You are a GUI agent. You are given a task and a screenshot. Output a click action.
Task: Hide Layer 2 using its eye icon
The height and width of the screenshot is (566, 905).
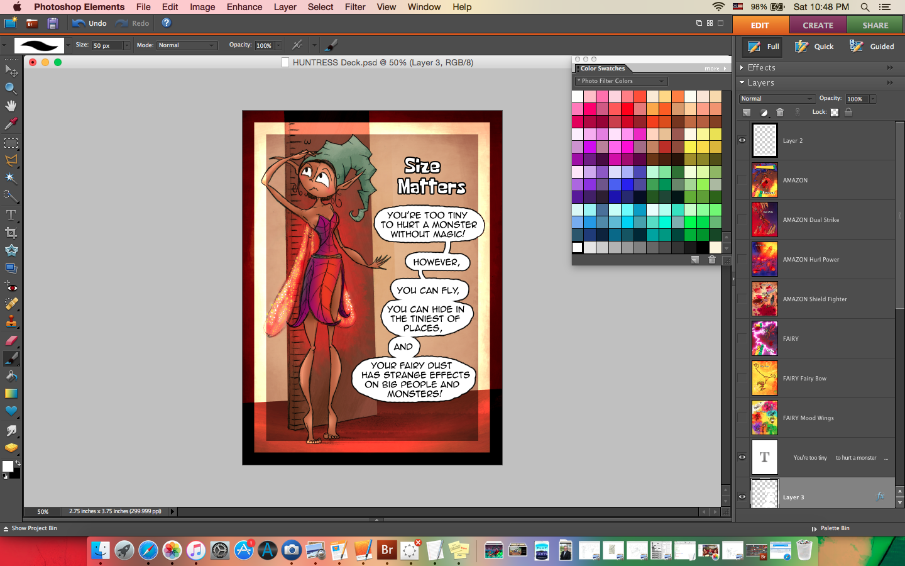[742, 140]
